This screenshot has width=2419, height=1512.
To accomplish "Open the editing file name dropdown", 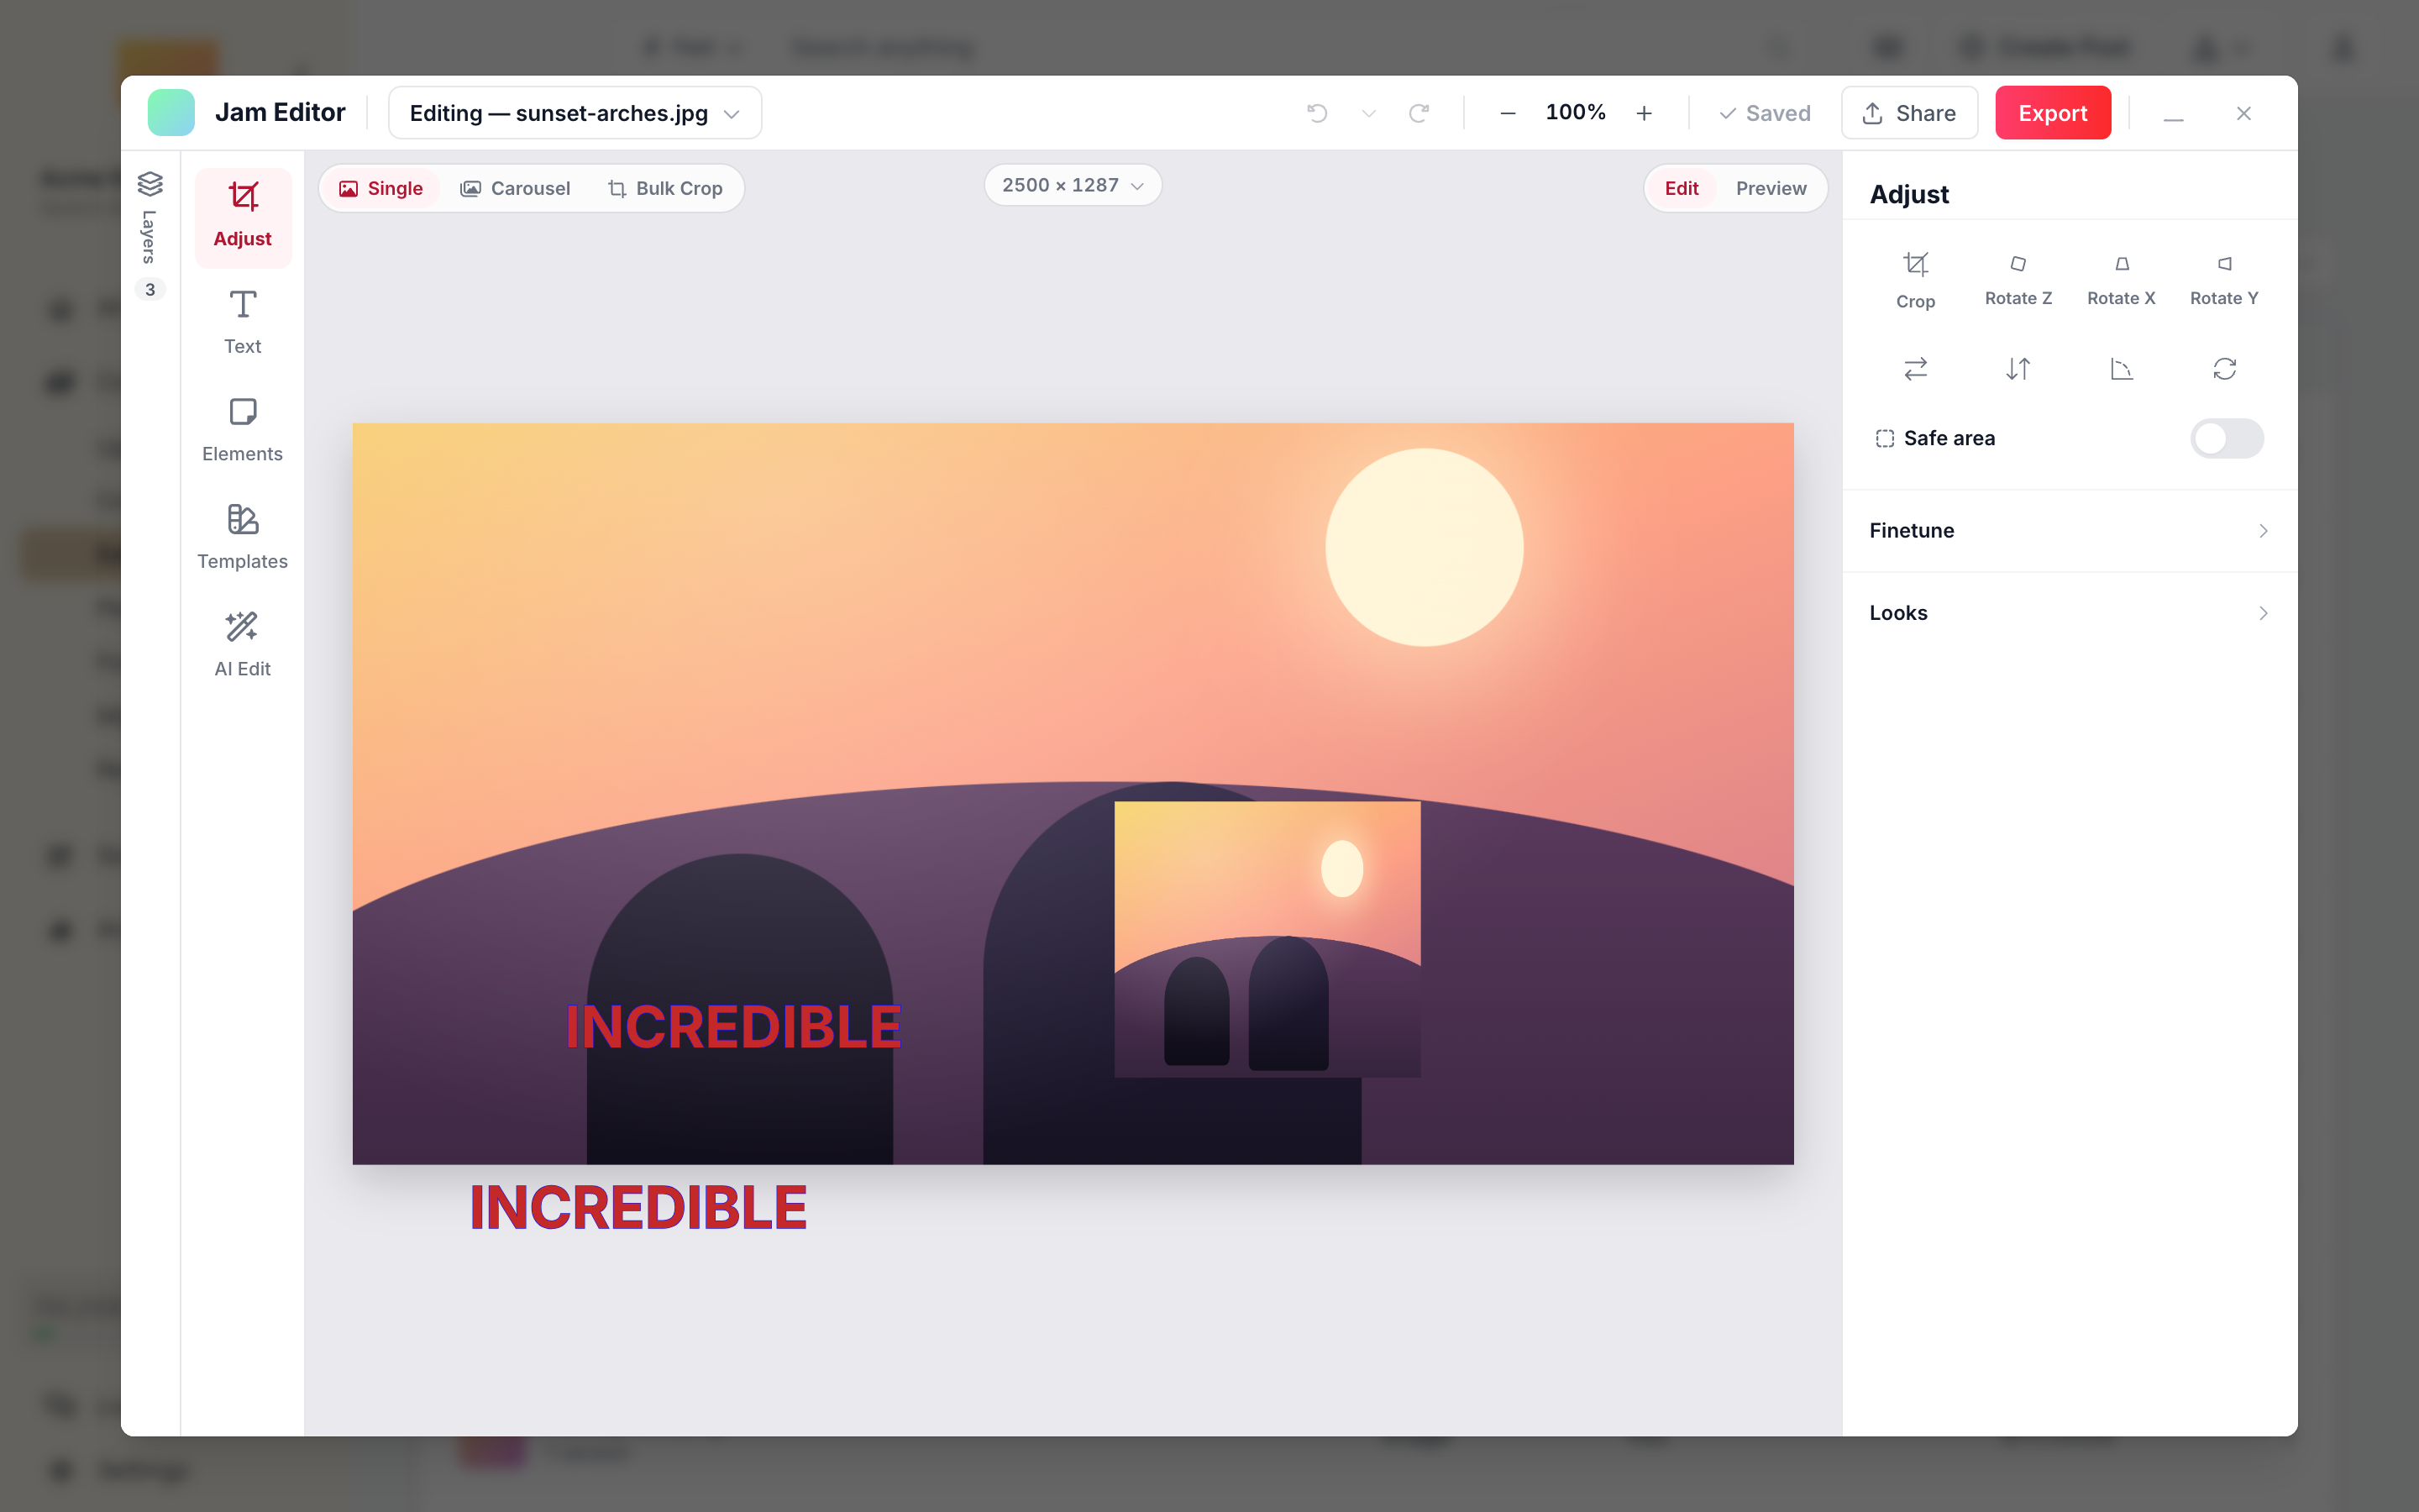I will point(575,113).
